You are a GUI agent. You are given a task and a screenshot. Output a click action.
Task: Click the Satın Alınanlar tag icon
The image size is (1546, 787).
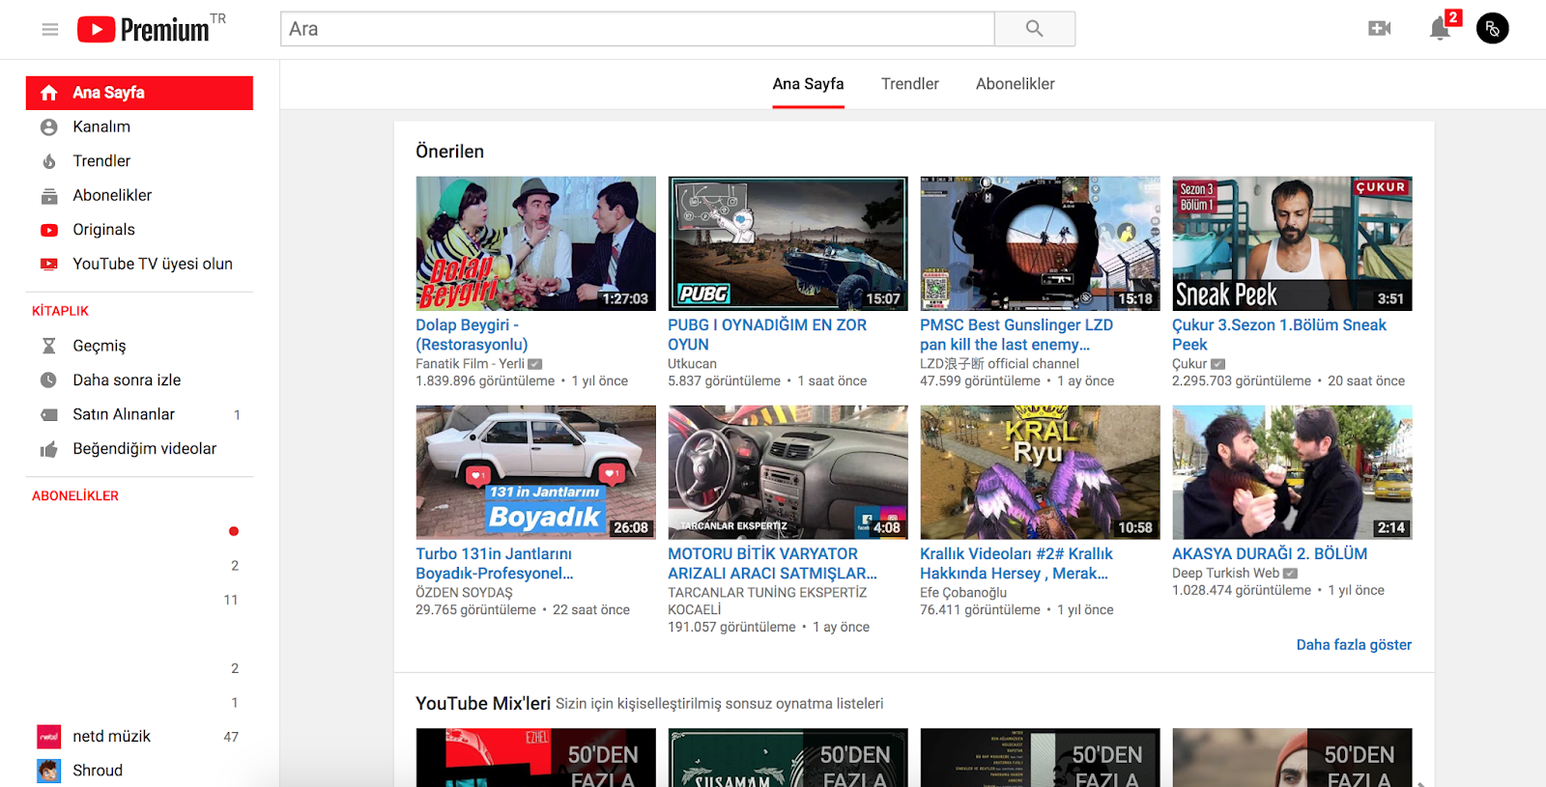tap(49, 414)
